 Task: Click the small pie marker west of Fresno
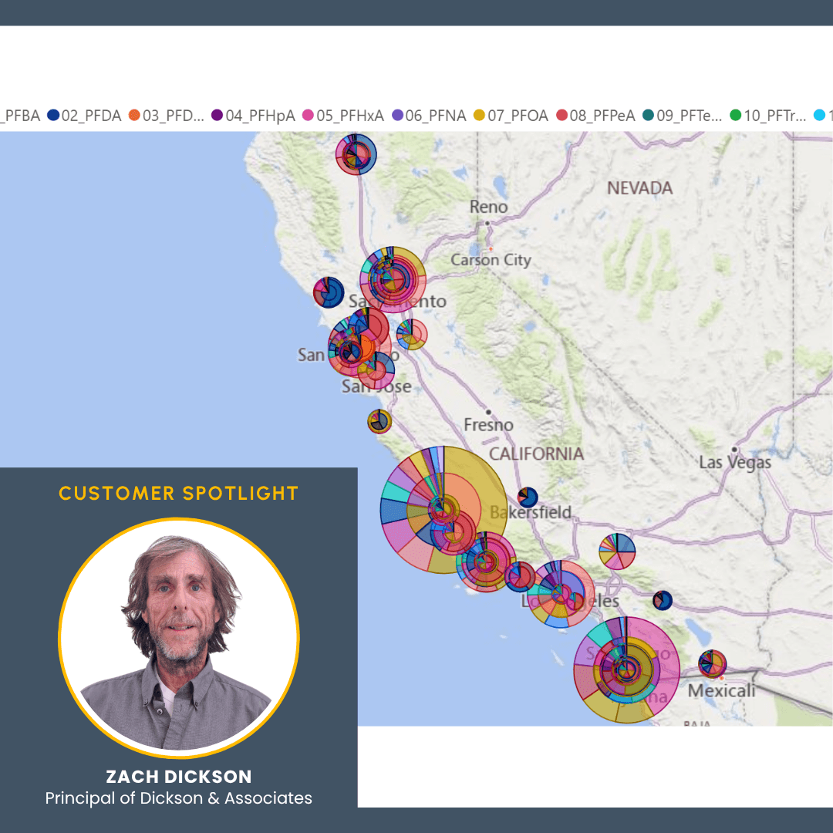(x=379, y=421)
